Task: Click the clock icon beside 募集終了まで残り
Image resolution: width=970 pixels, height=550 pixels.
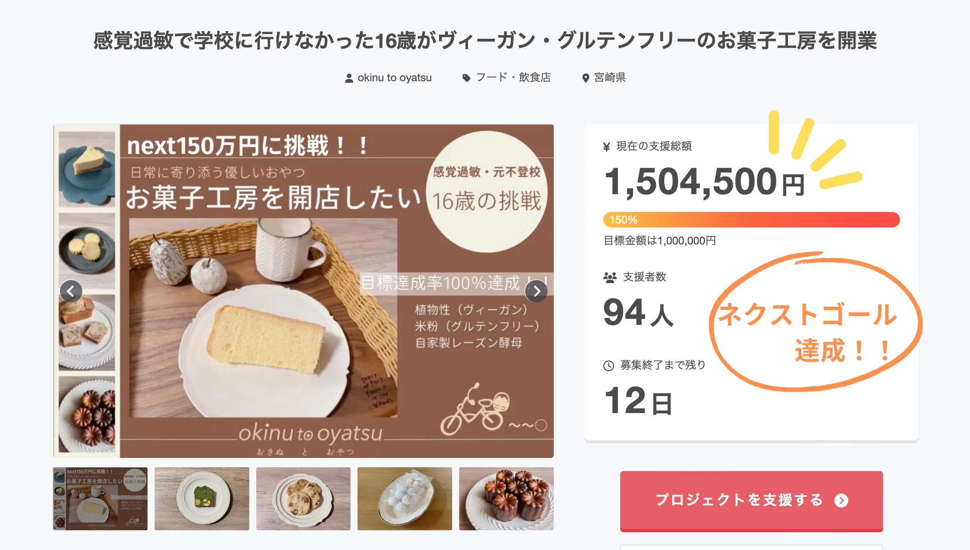Action: click(x=609, y=366)
